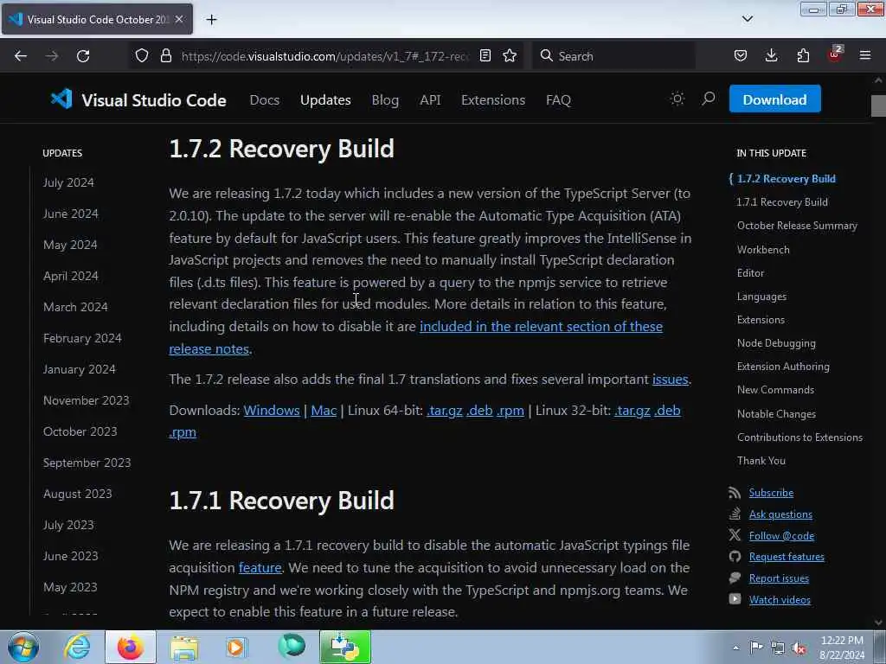
Task: Click the uBlock extension icon with badge
Action: [835, 54]
